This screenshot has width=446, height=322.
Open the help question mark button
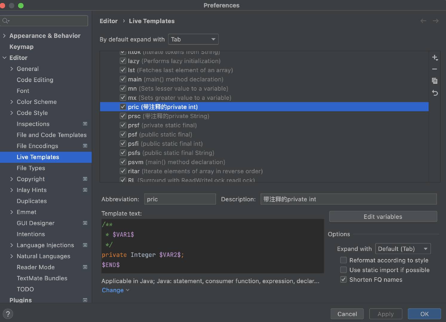coord(8,314)
